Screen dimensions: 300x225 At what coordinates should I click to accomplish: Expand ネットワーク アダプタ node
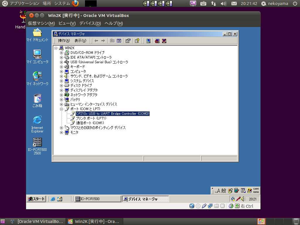(x=61, y=95)
